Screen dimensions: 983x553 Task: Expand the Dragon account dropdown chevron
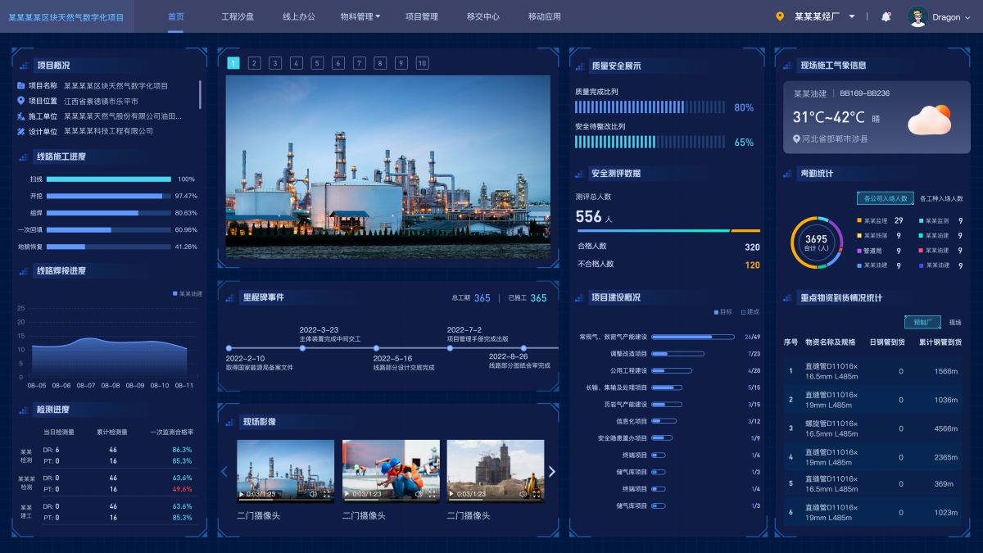tap(968, 17)
